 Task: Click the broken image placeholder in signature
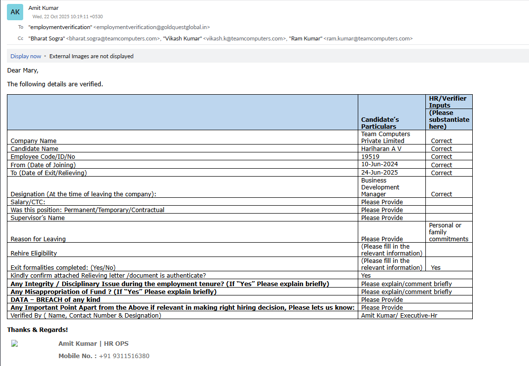[x=14, y=344]
